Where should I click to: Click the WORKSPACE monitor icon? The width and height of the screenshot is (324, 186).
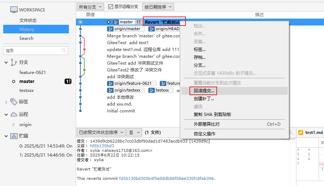pyautogui.click(x=14, y=10)
